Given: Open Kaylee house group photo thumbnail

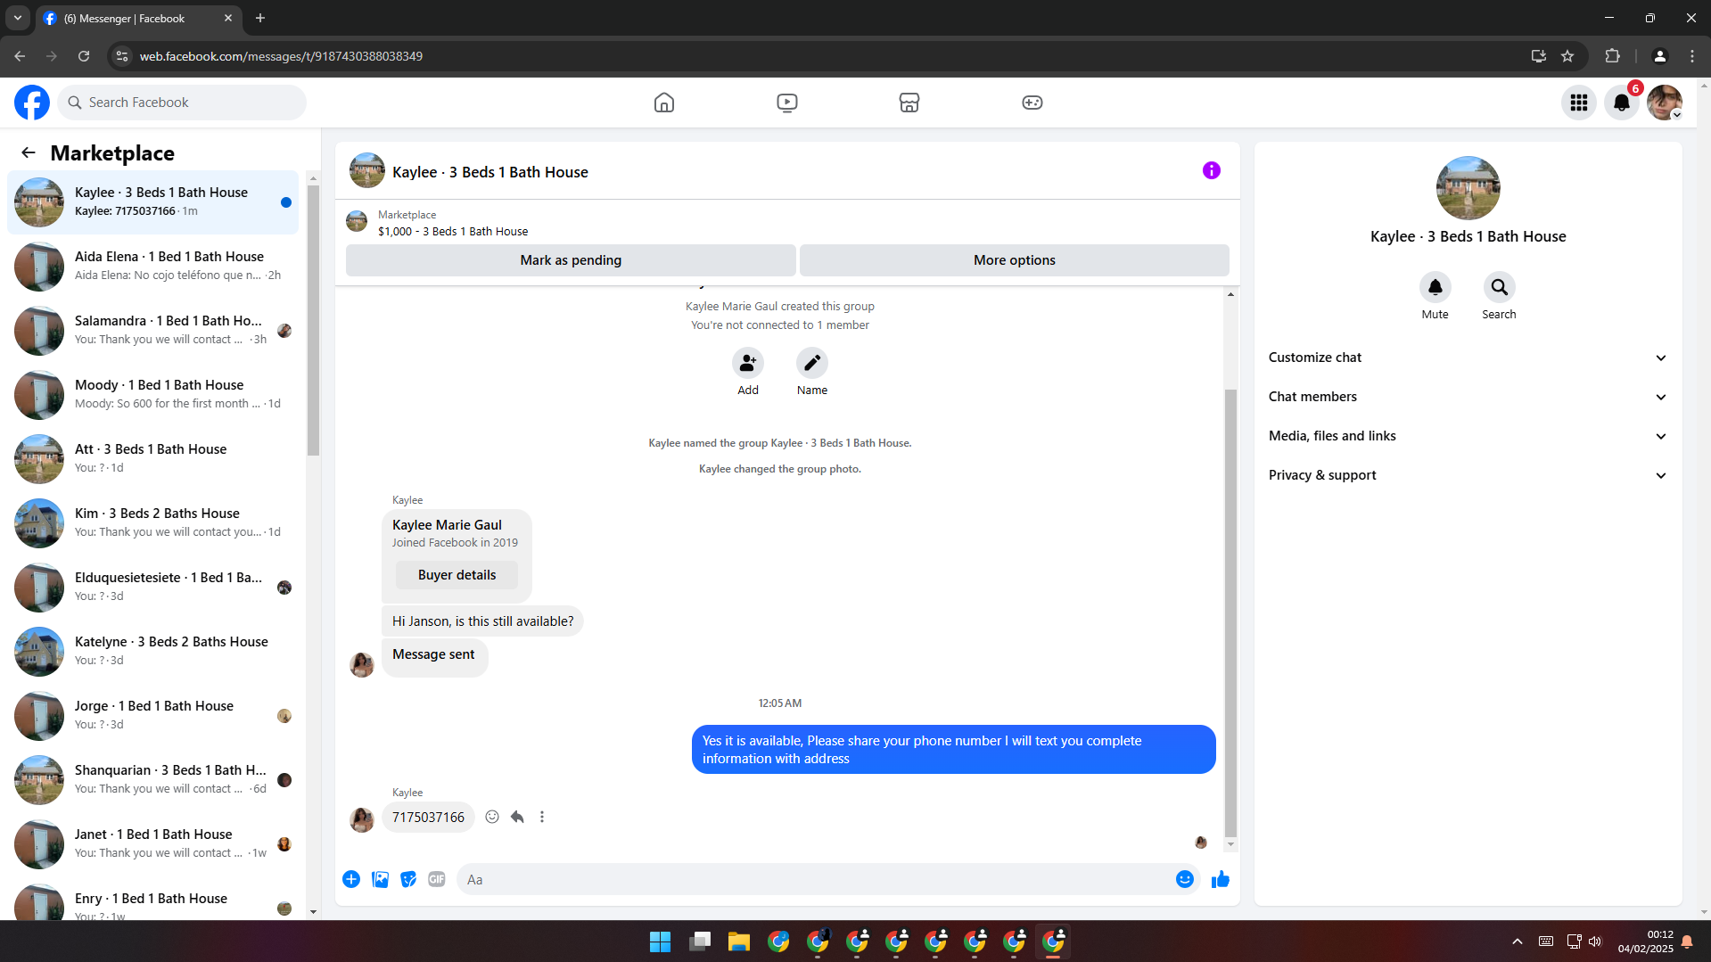Looking at the screenshot, I should 1468,188.
